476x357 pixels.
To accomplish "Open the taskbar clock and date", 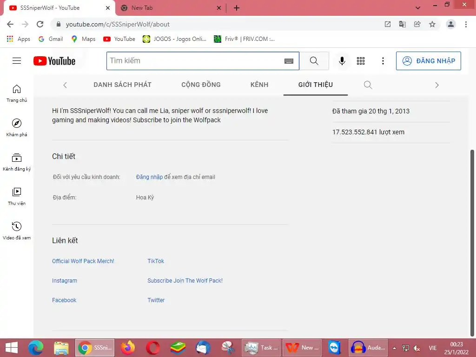I will pyautogui.click(x=456, y=348).
